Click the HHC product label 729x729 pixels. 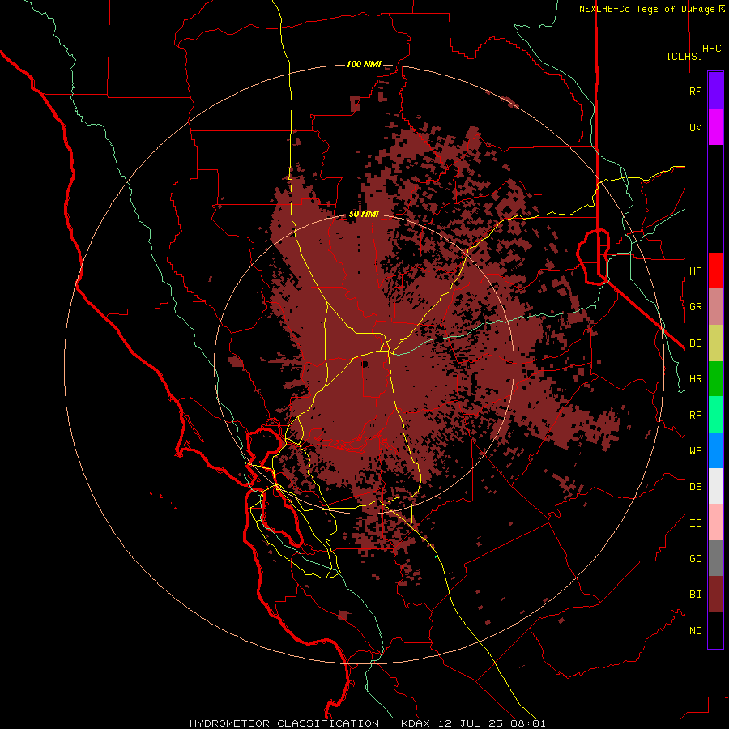click(711, 49)
